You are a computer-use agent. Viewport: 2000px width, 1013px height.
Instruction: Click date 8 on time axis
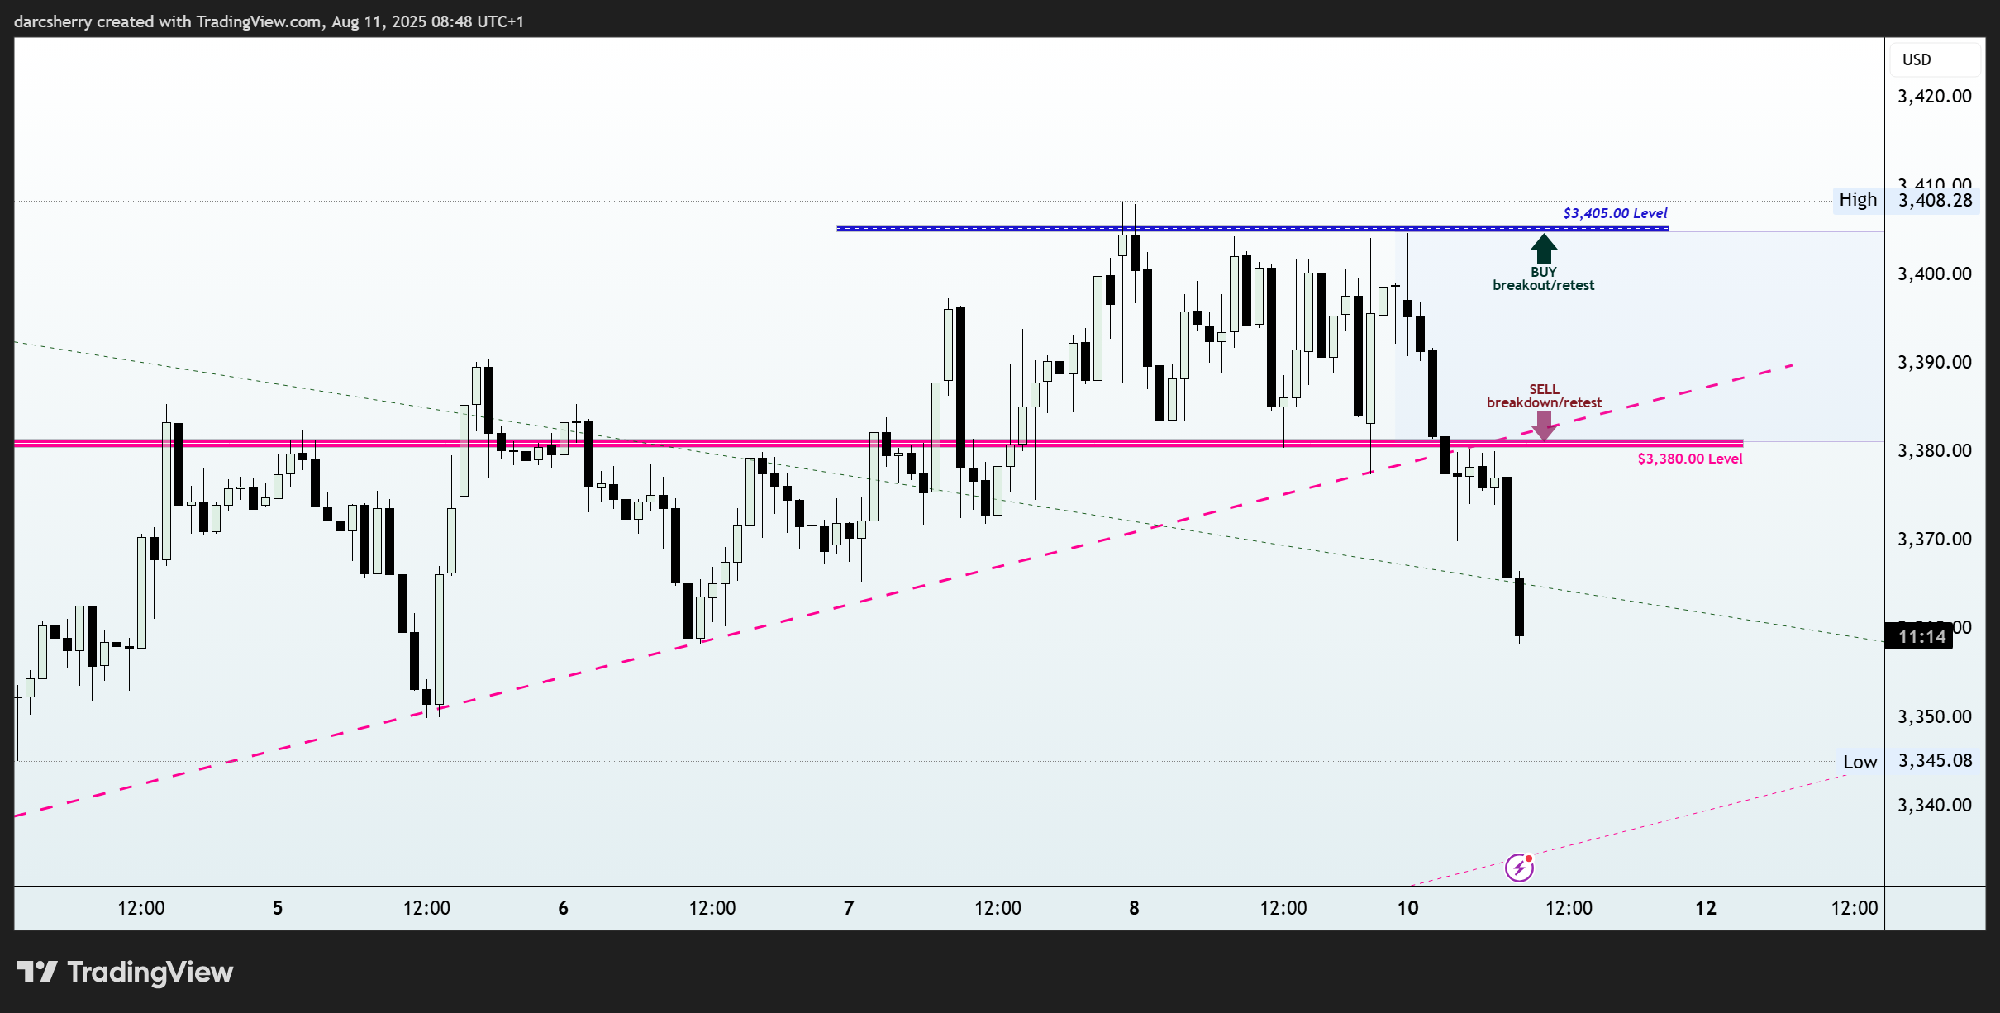coord(1134,908)
